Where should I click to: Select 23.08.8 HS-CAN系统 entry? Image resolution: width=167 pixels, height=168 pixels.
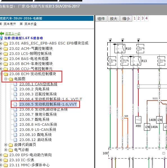click(38, 124)
